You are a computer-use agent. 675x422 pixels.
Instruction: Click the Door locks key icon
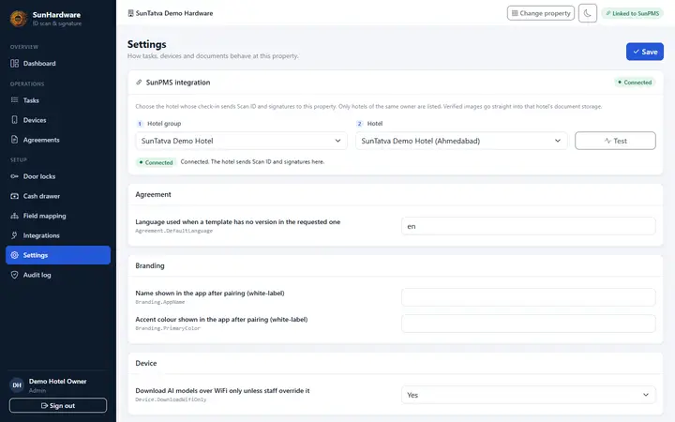tap(15, 176)
